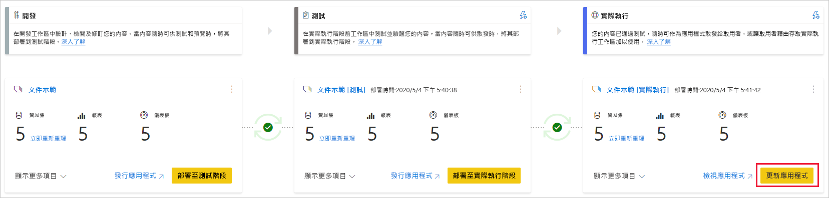Open the 文件示範 [實際執行] workspace link
The width and height of the screenshot is (829, 198).
point(638,90)
